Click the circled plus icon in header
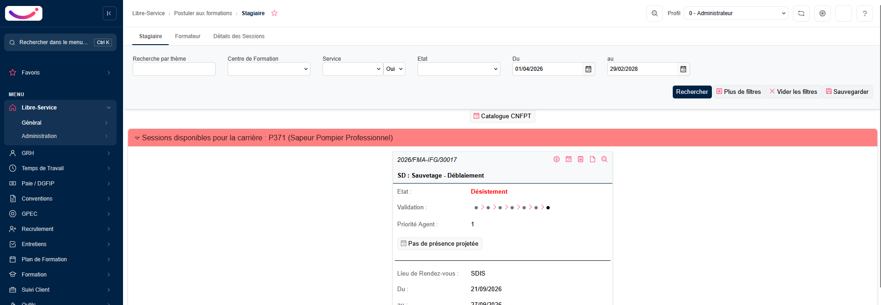Viewport: 881px width, 305px height. 822,13
